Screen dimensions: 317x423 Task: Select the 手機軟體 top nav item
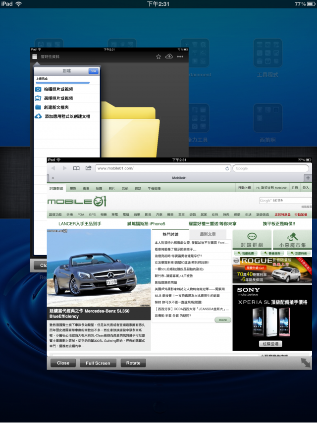pyautogui.click(x=154, y=189)
